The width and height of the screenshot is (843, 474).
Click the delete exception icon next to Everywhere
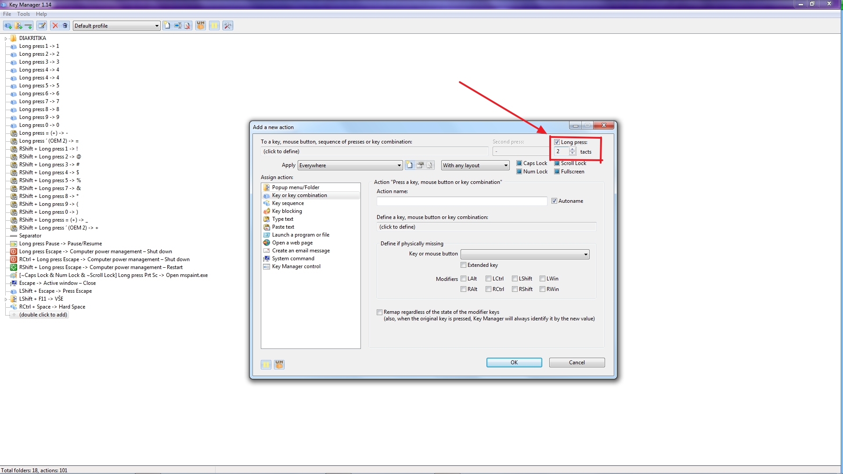click(x=430, y=165)
